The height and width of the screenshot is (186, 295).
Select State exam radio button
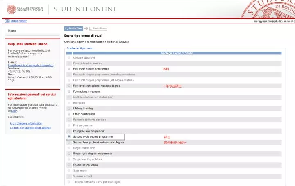(69, 170)
